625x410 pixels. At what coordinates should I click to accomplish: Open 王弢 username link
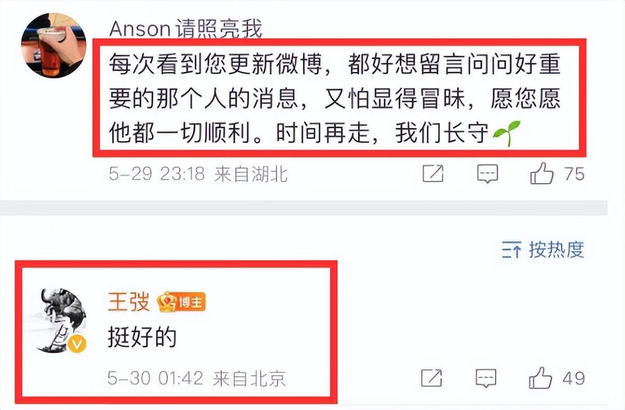(129, 301)
